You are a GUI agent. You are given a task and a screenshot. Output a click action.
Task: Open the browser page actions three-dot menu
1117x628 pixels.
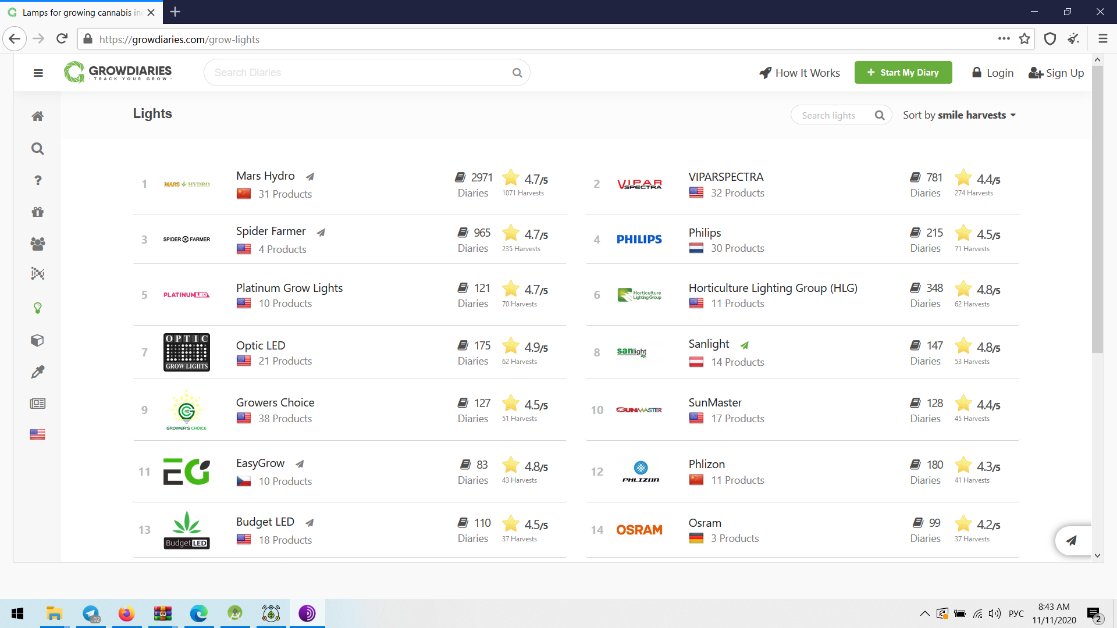[x=1004, y=39]
